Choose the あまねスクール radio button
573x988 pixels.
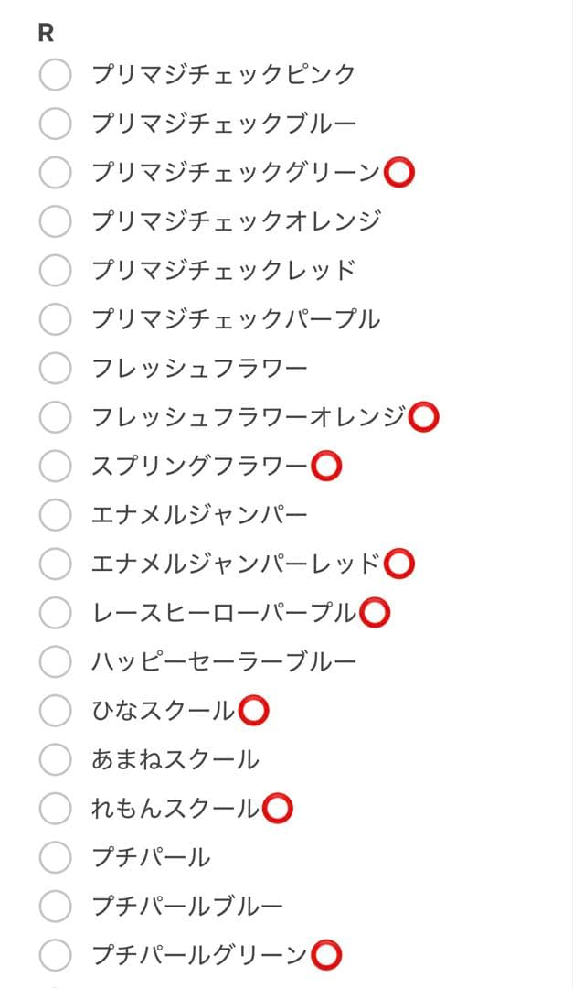tap(56, 760)
